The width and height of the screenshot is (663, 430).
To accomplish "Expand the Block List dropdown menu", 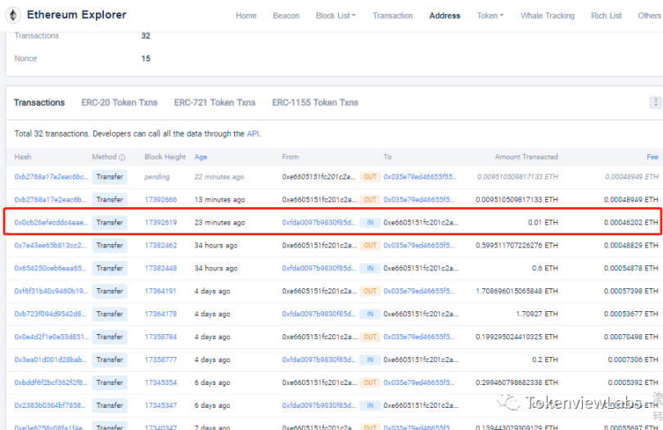I will pos(336,16).
